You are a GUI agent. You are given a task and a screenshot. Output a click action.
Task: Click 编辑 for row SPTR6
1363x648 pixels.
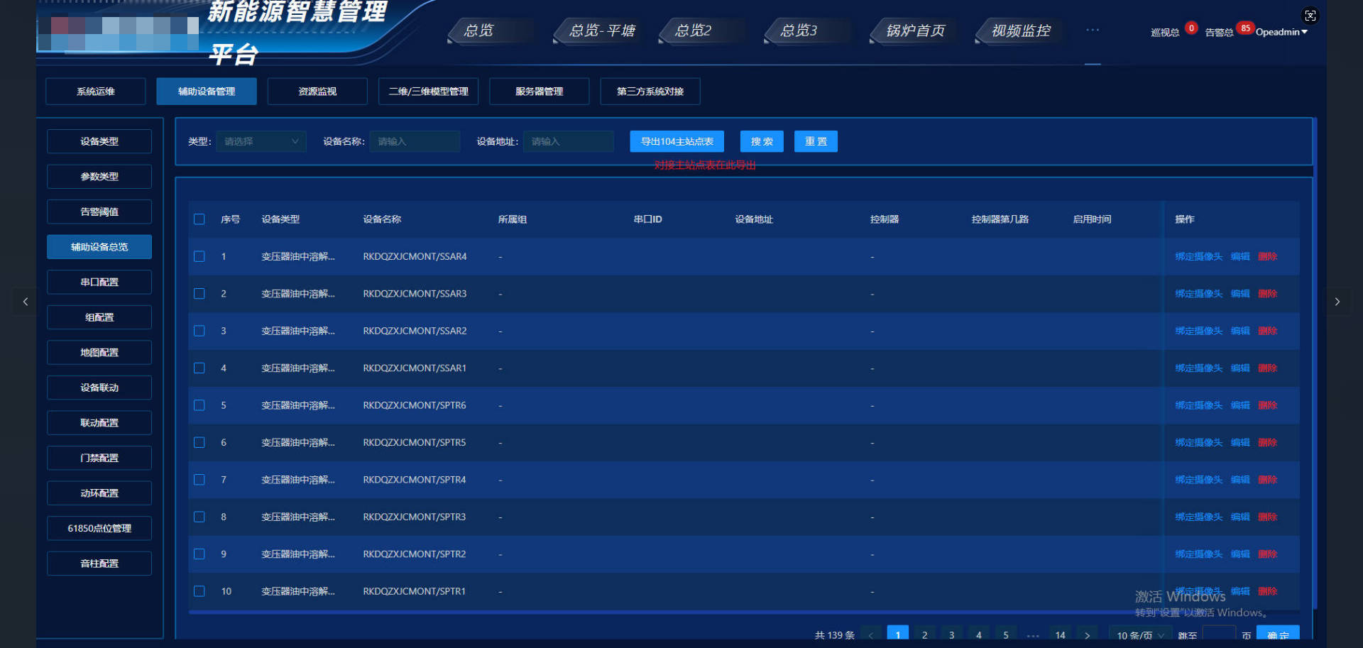(1240, 405)
